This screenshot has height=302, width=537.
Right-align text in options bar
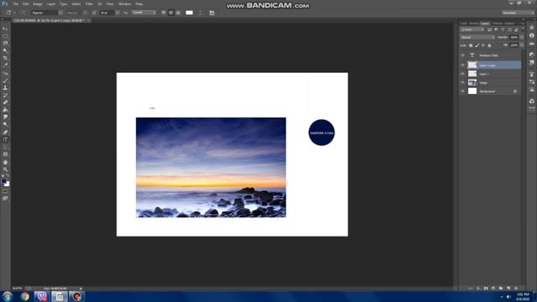pyautogui.click(x=178, y=13)
